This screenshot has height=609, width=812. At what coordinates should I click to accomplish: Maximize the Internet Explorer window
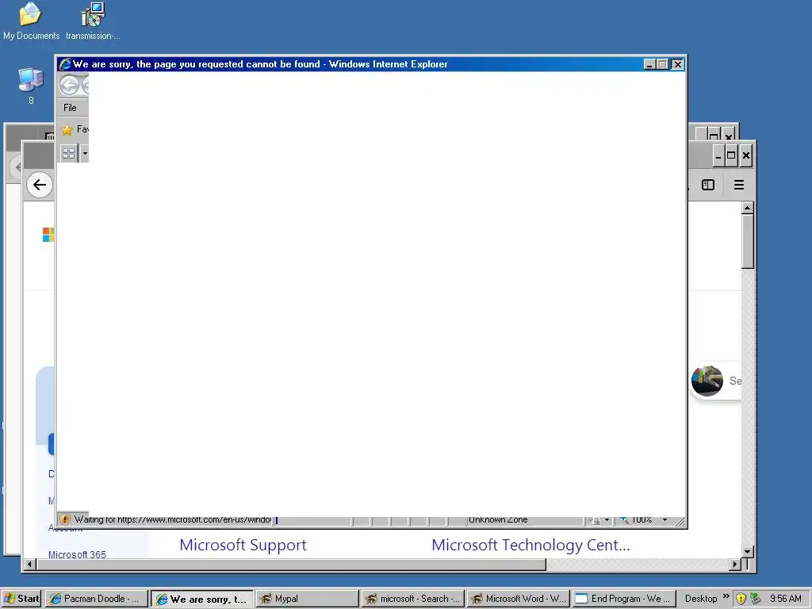pyautogui.click(x=663, y=64)
